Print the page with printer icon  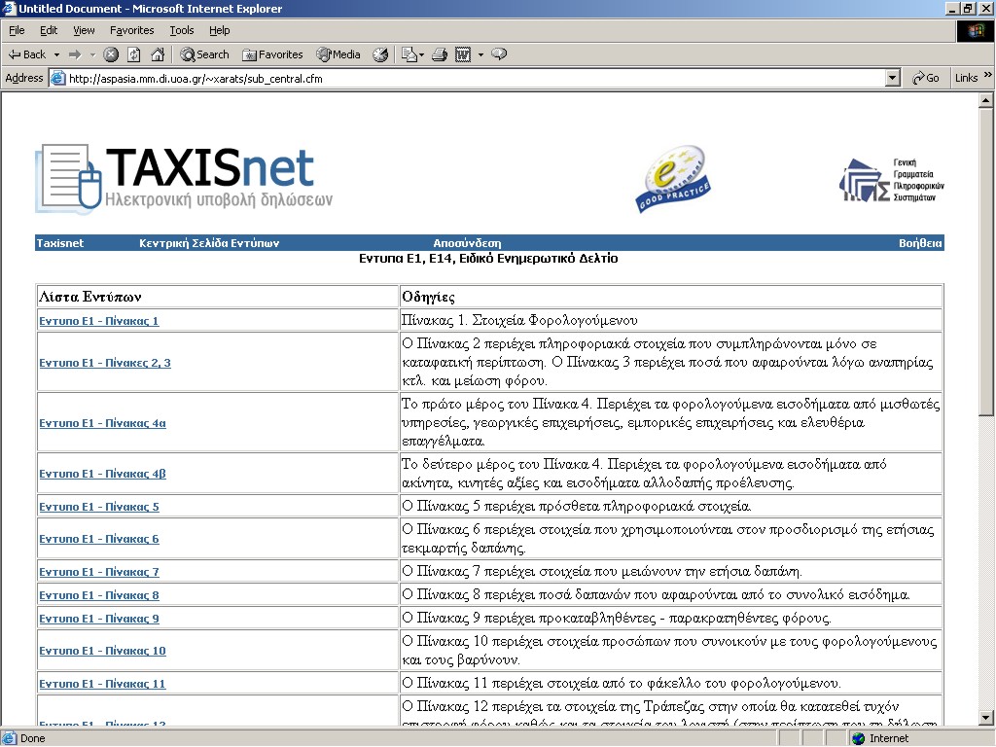(x=440, y=54)
